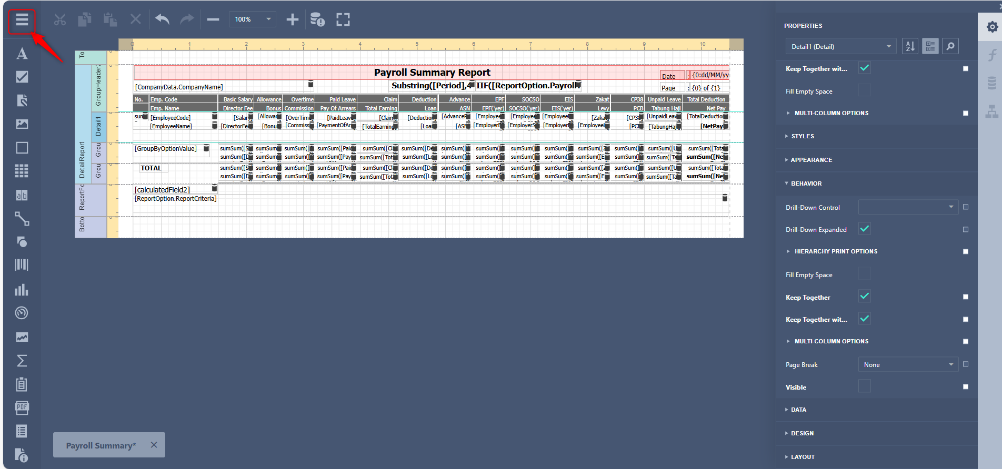Open the Properties gear panel tab
This screenshot has width=1002, height=469.
[992, 27]
